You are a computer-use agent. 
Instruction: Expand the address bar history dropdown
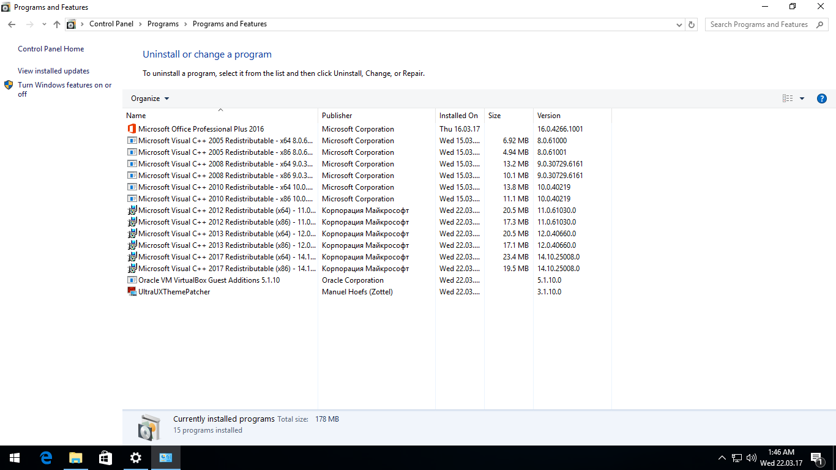(679, 25)
